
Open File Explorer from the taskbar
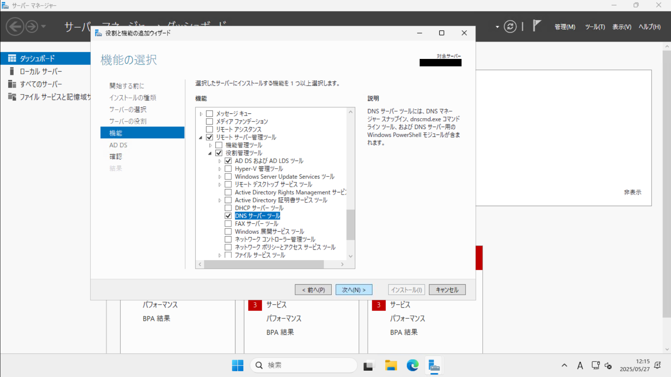[x=391, y=366]
